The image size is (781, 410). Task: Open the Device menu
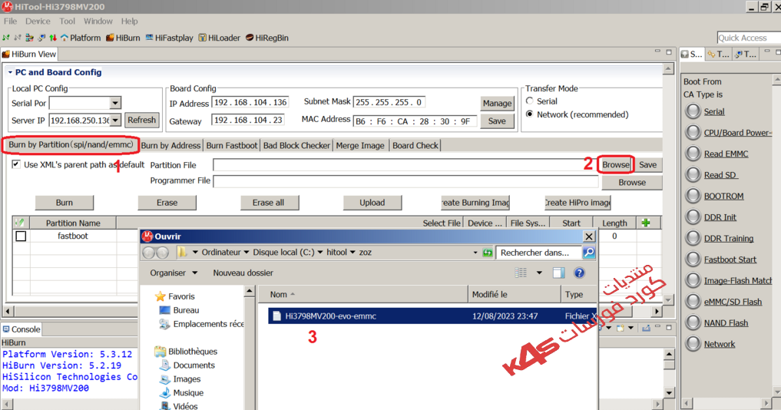click(38, 21)
